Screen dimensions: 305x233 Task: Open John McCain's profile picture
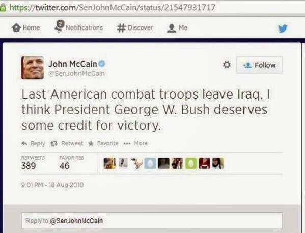[x=33, y=68]
